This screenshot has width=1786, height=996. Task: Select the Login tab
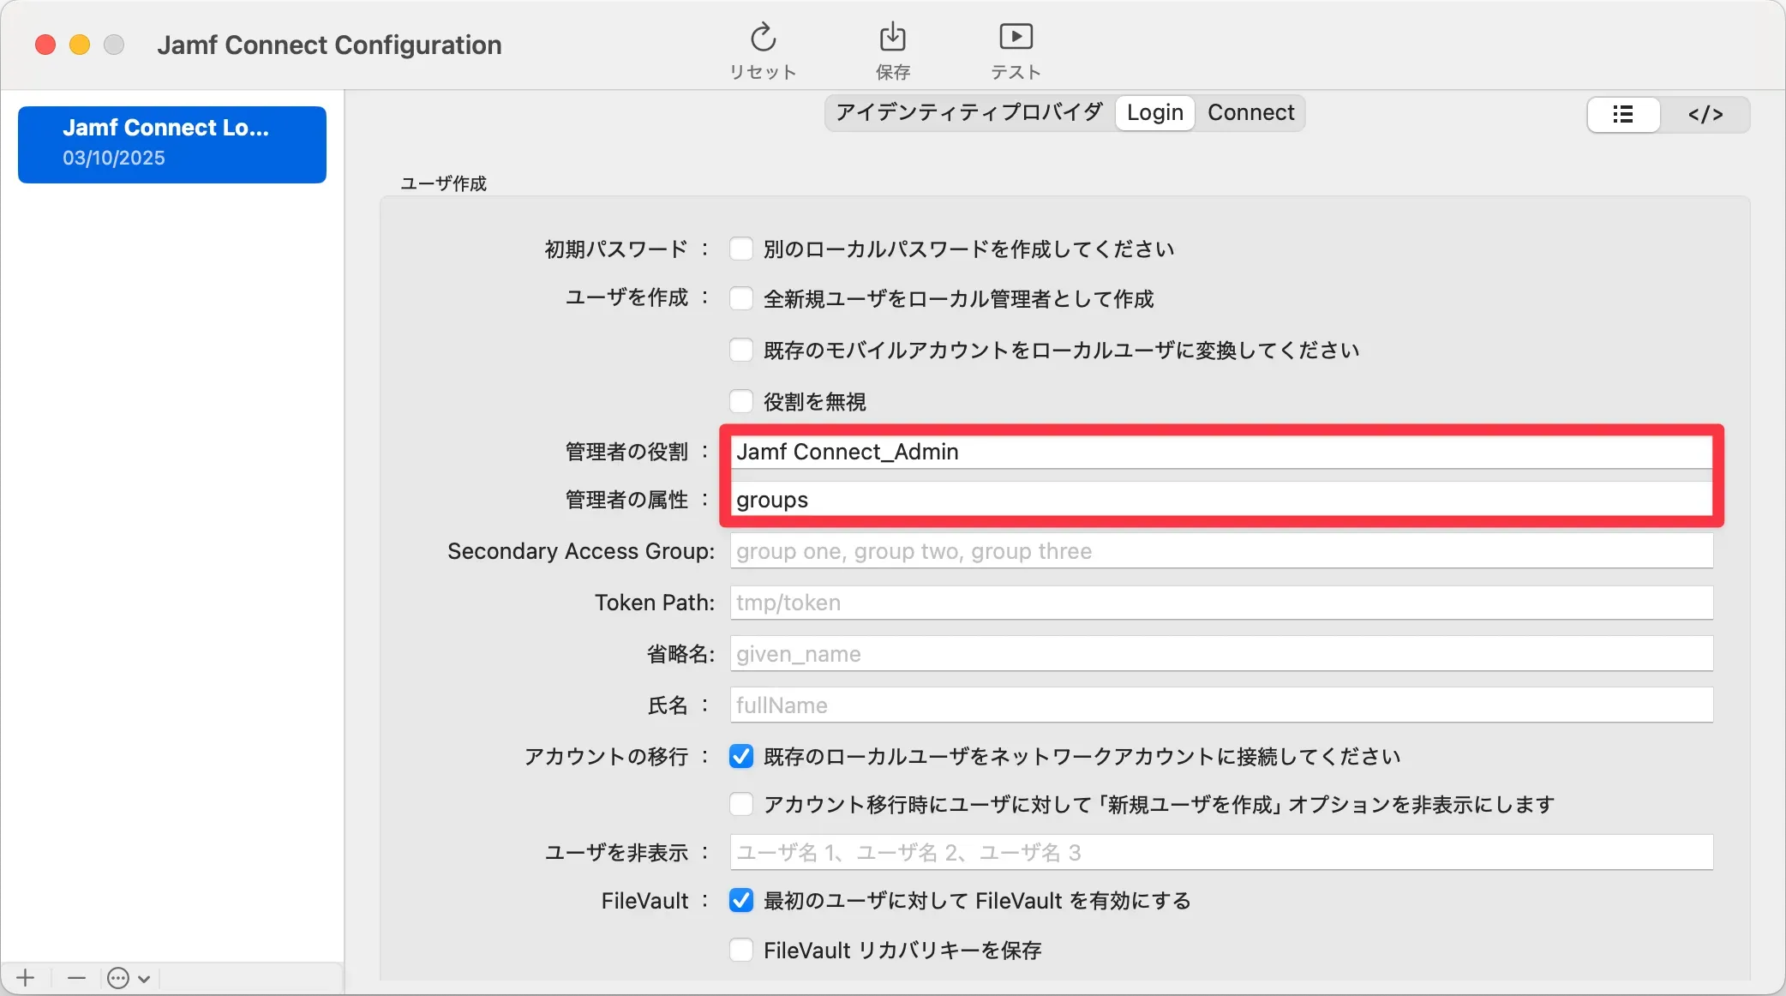tap(1154, 113)
